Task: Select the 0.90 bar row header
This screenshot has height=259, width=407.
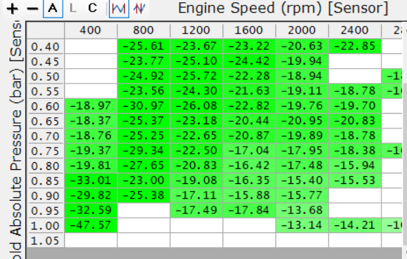Action: click(46, 196)
